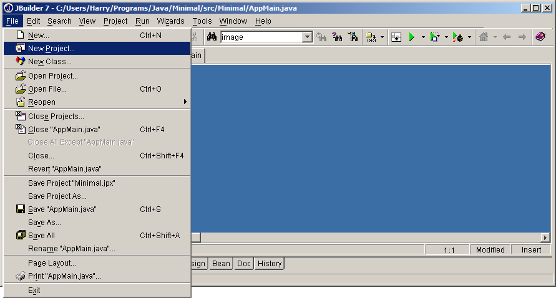Open the Tools menu
The width and height of the screenshot is (556, 298).
[x=202, y=21]
